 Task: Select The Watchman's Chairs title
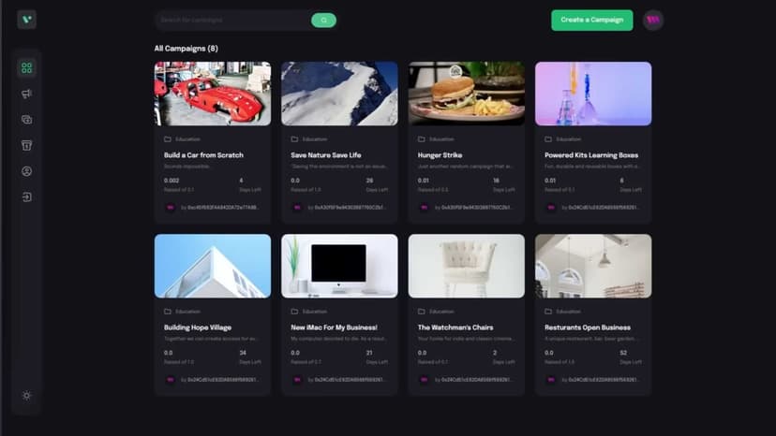tap(455, 327)
